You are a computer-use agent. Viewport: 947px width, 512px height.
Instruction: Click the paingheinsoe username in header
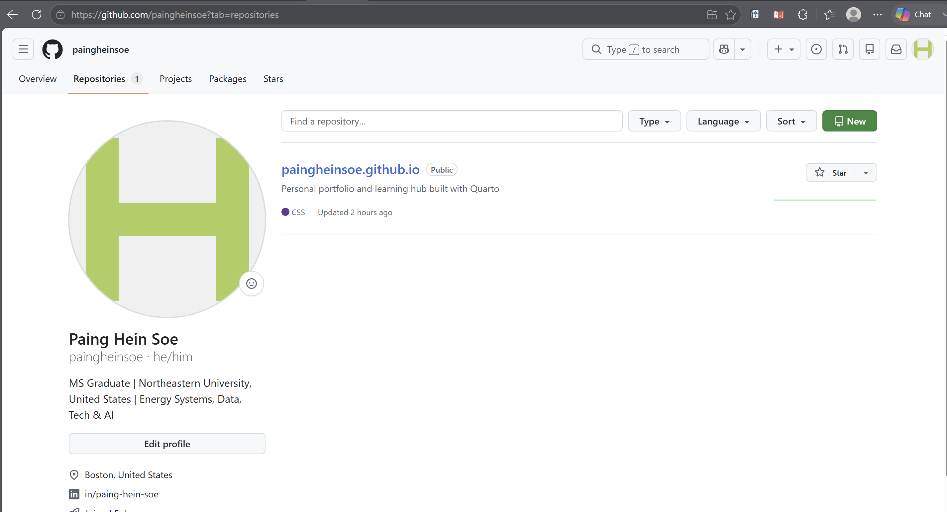tap(100, 49)
